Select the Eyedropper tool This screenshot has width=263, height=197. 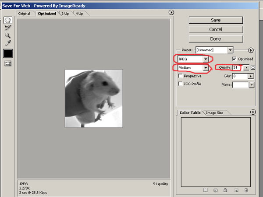8,43
